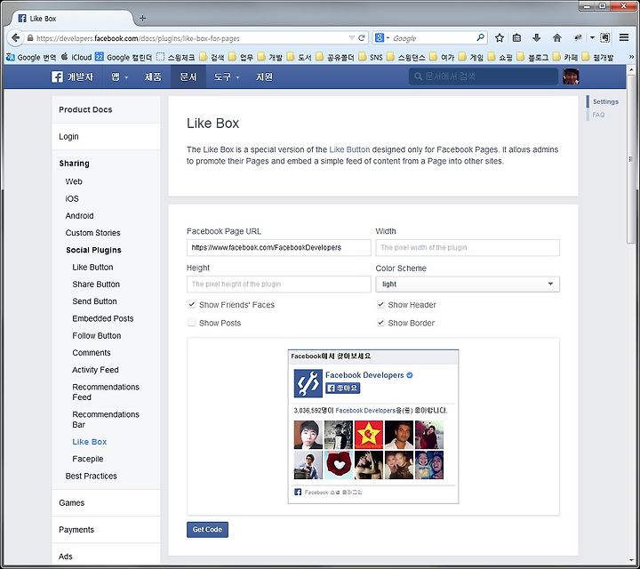Click the Width input field
This screenshot has height=569, width=640.
point(468,247)
